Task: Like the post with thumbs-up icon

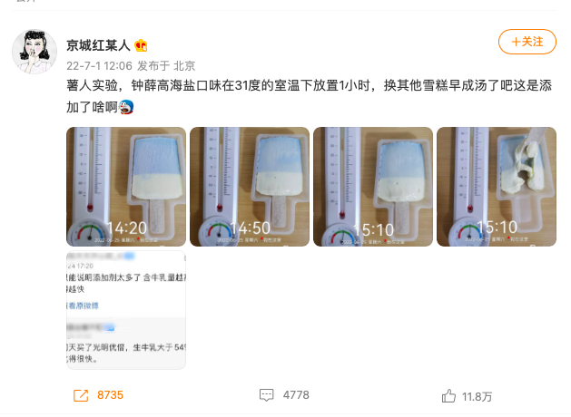Action: point(448,395)
